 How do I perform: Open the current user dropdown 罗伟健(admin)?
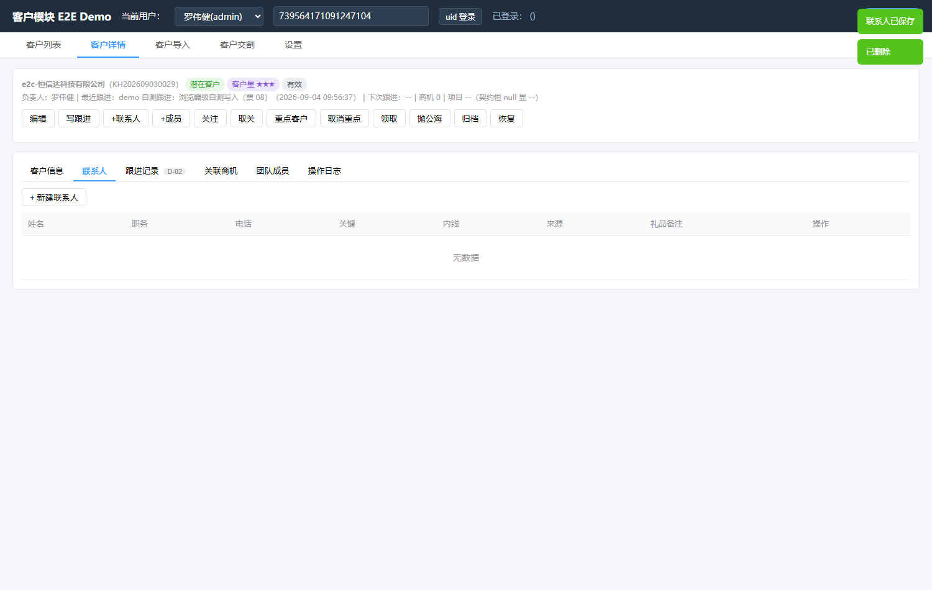219,16
